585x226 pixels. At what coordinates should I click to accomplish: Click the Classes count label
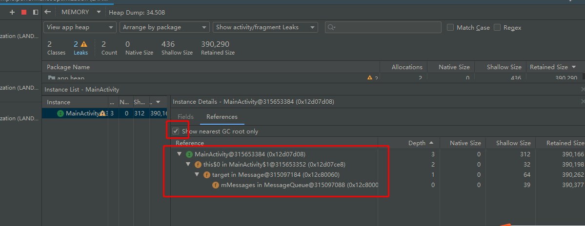tap(56, 53)
